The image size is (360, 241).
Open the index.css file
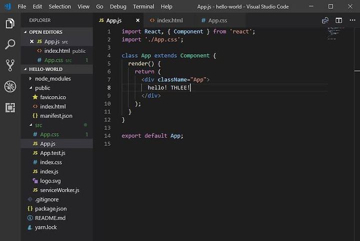click(57, 162)
